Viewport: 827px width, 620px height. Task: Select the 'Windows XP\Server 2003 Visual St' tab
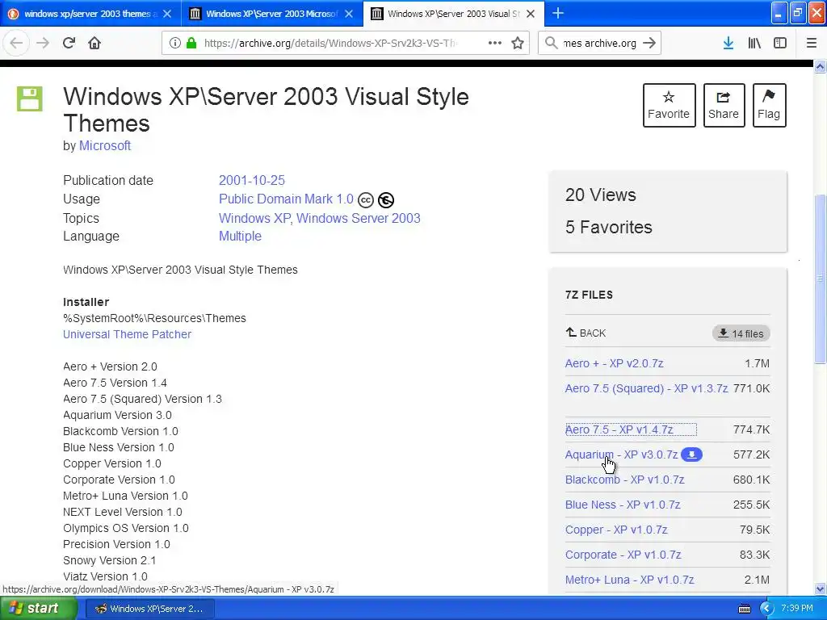click(452, 14)
